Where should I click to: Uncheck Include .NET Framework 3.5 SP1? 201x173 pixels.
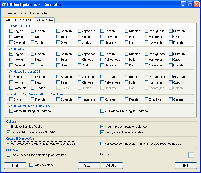pos(8,132)
